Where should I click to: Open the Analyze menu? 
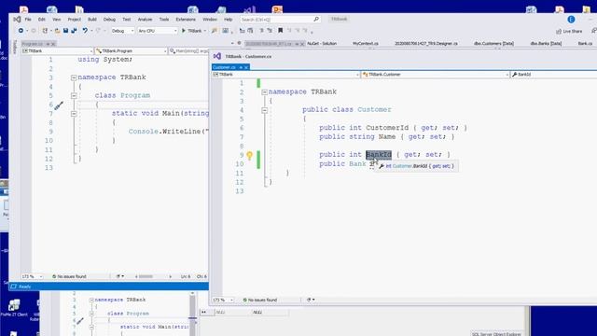click(145, 20)
